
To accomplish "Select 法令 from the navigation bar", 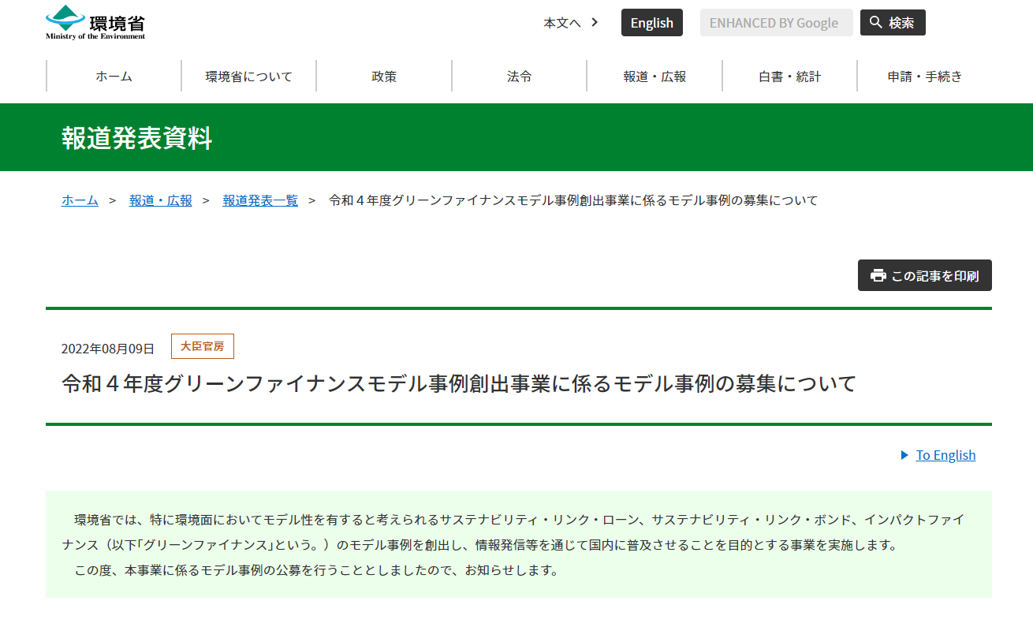I will pyautogui.click(x=519, y=76).
